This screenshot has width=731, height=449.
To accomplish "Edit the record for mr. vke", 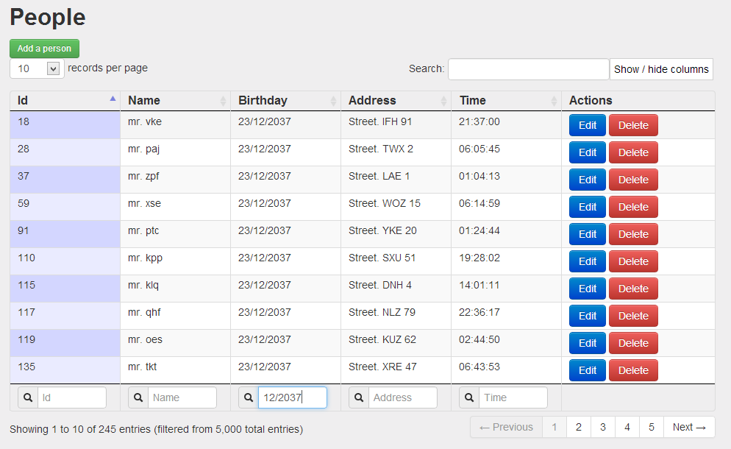I will coord(587,125).
